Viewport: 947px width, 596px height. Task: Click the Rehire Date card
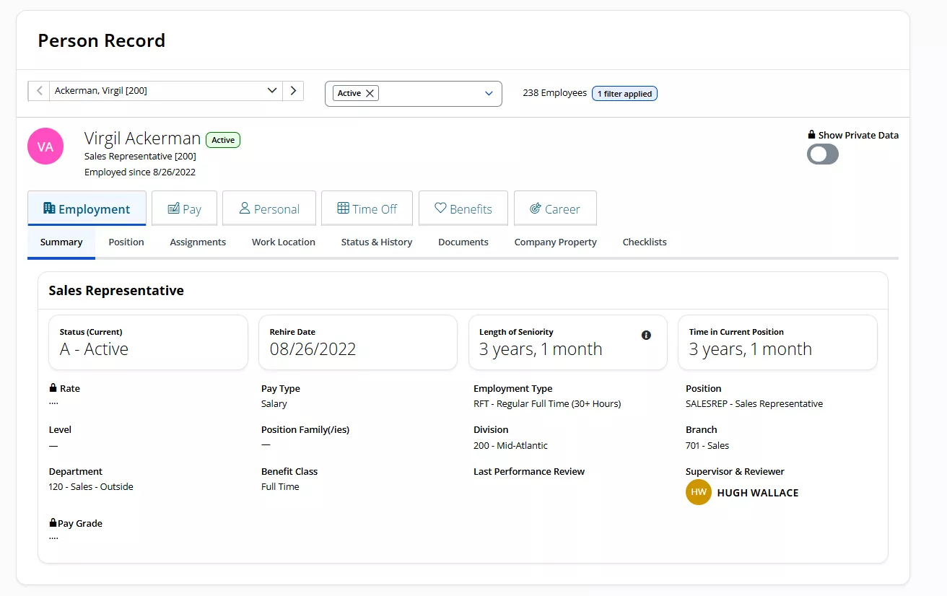click(357, 342)
